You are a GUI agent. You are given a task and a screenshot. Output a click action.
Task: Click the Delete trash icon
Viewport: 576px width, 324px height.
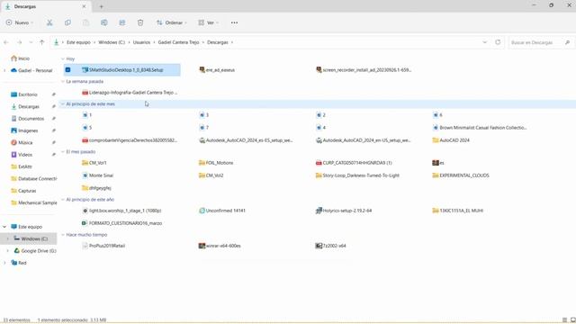coord(140,22)
